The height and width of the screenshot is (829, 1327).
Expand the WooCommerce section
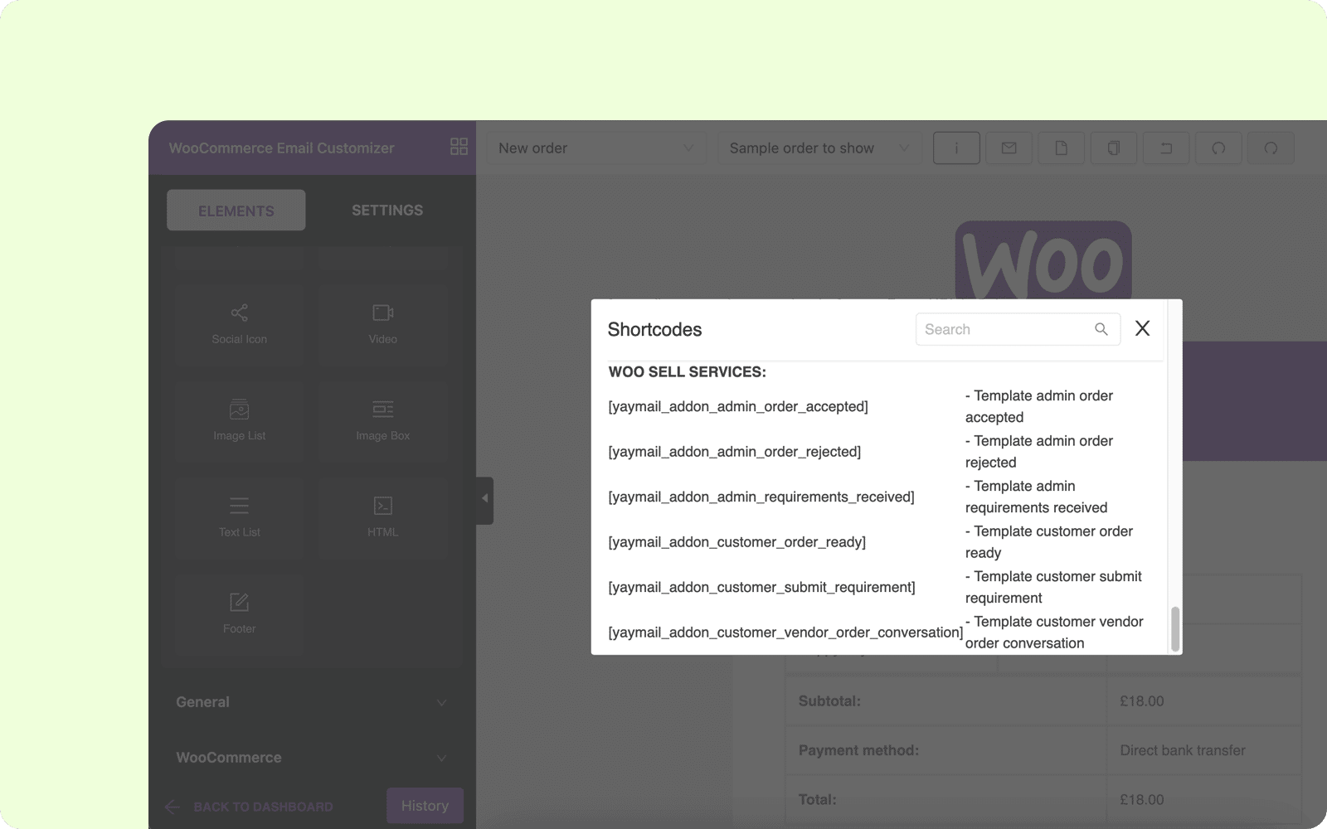(x=311, y=758)
